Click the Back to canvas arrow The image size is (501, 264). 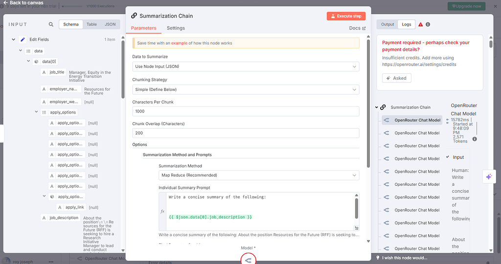click(x=5, y=2)
